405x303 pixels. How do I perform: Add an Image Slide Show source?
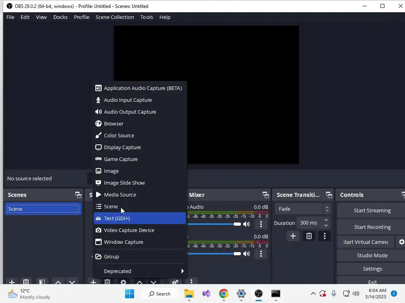tap(140, 183)
